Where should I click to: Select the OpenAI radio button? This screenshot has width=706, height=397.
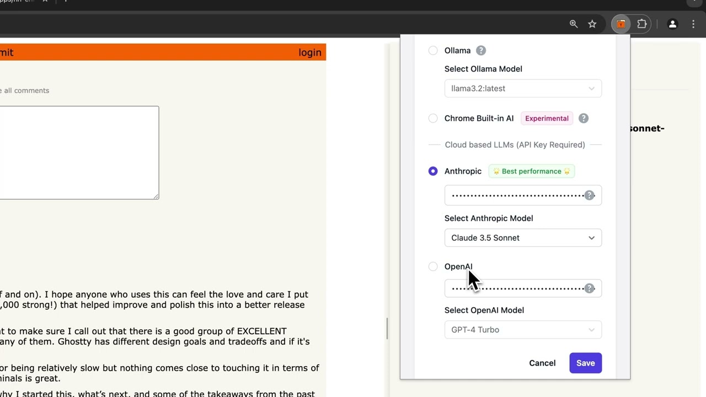[433, 266]
